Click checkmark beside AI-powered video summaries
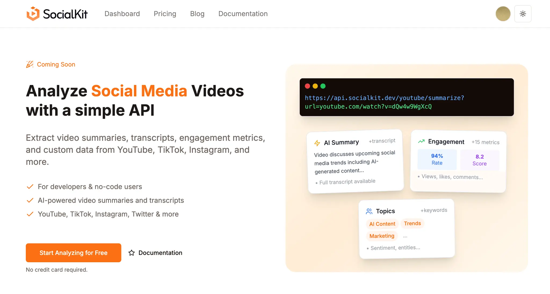Image resolution: width=550 pixels, height=294 pixels. 30,200
